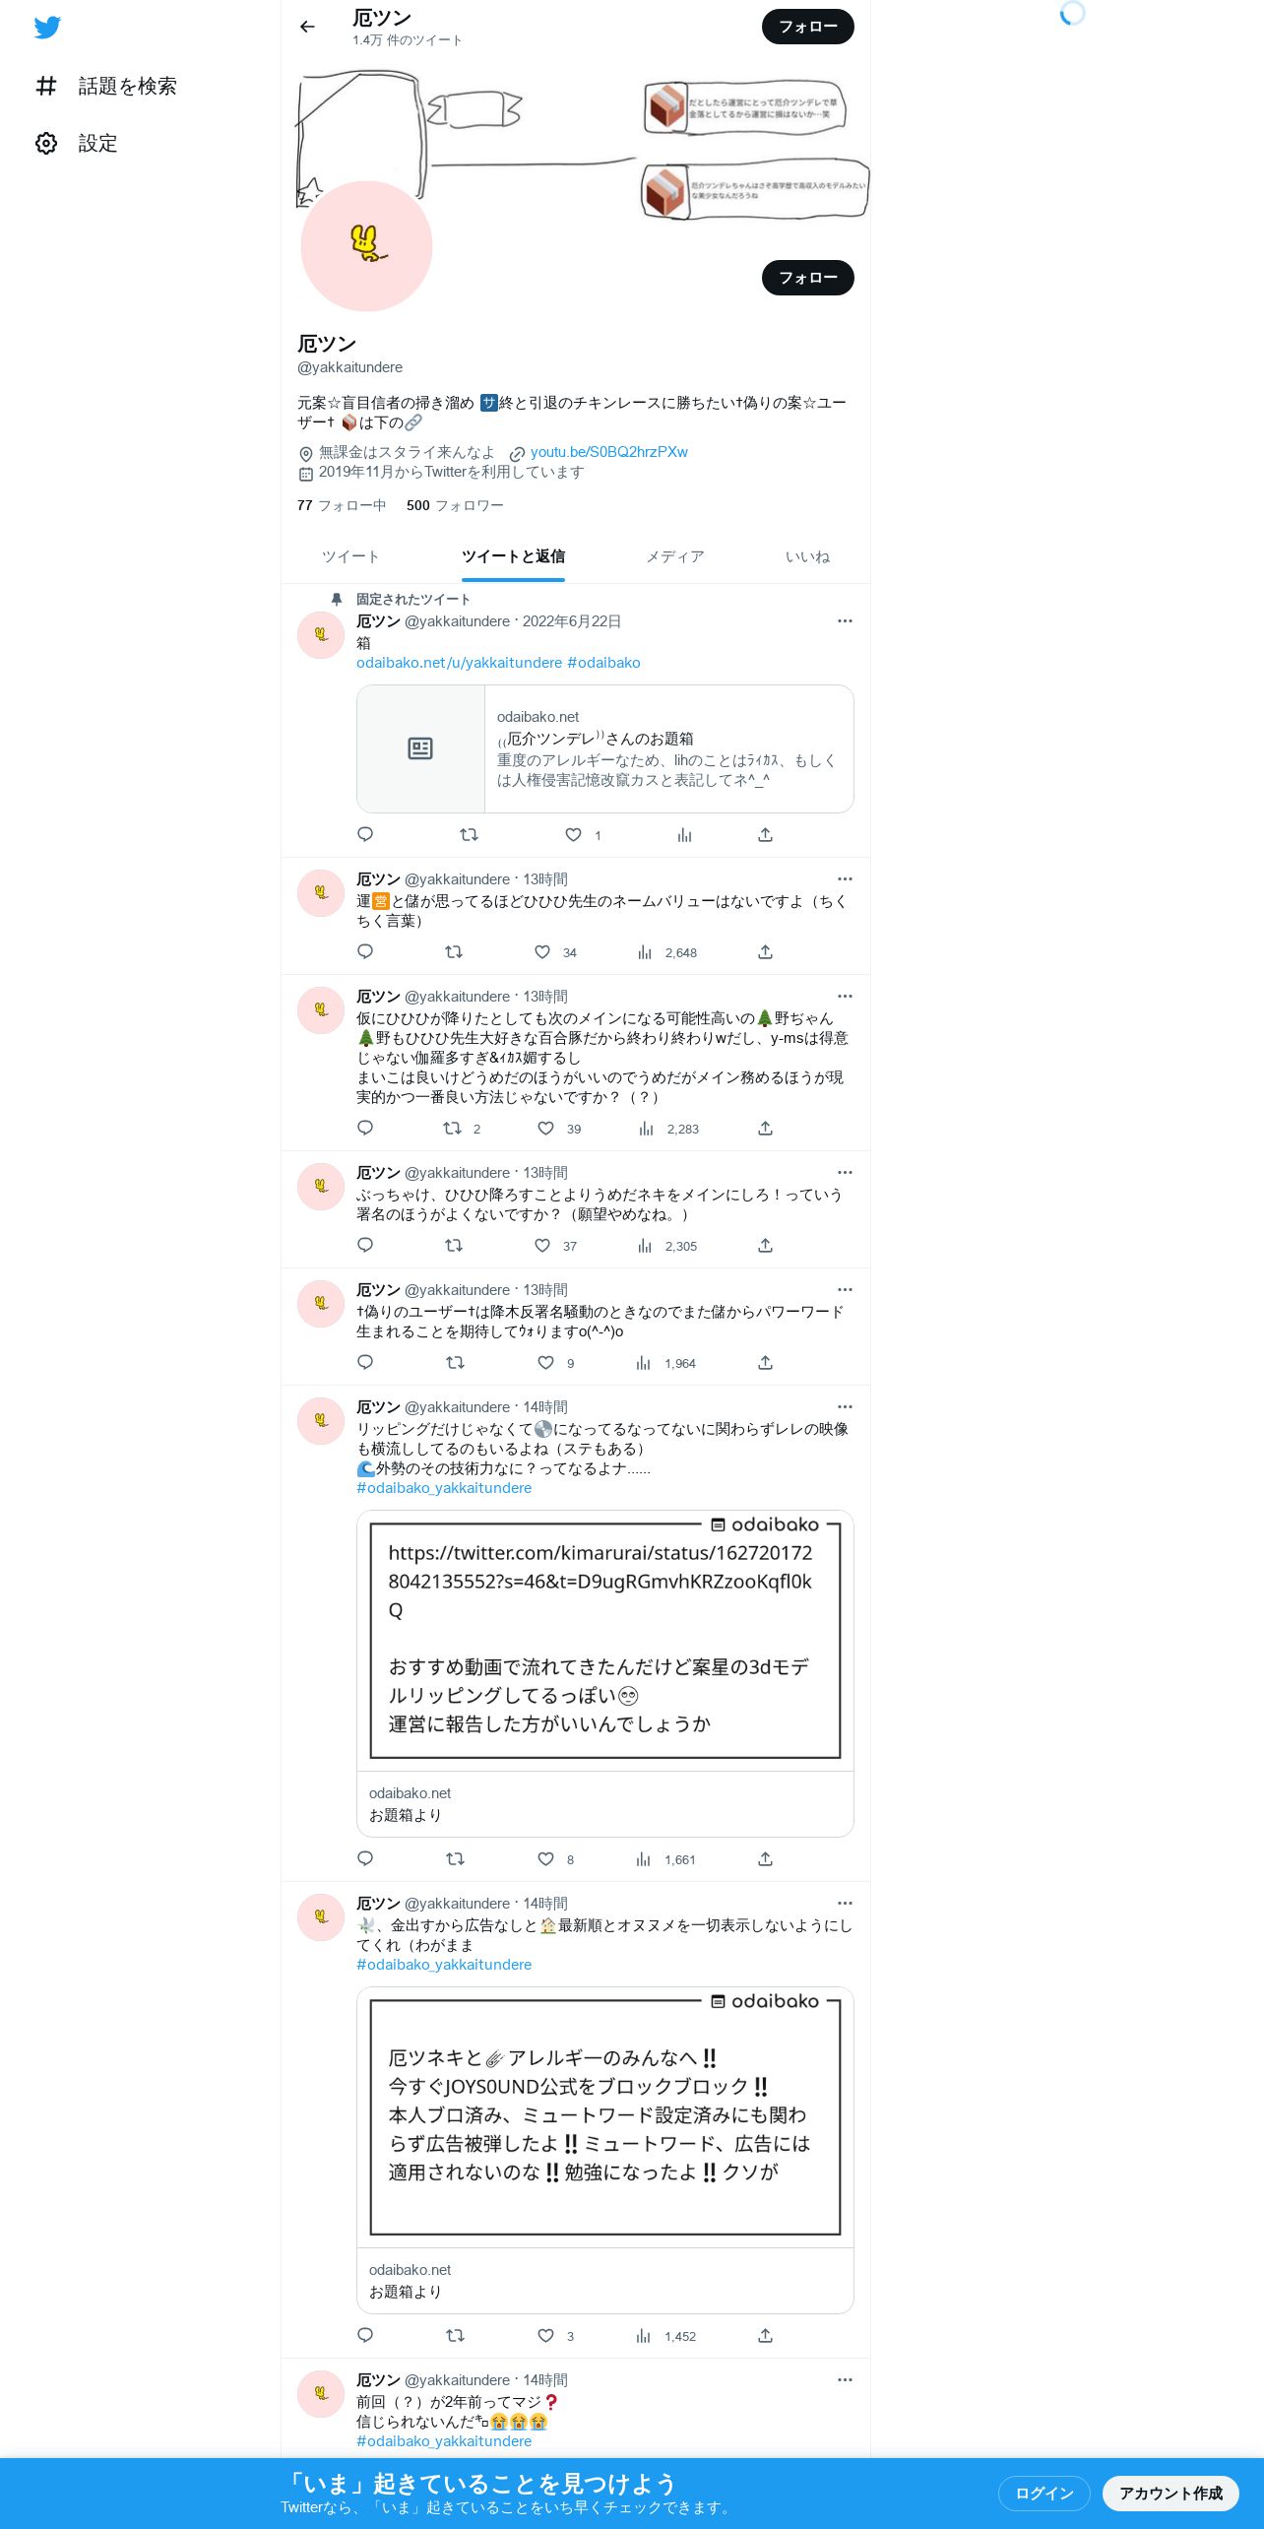Screen dimensions: 1264x2529
Task: Open the pink rabbit profile avatar
Action: 366,246
